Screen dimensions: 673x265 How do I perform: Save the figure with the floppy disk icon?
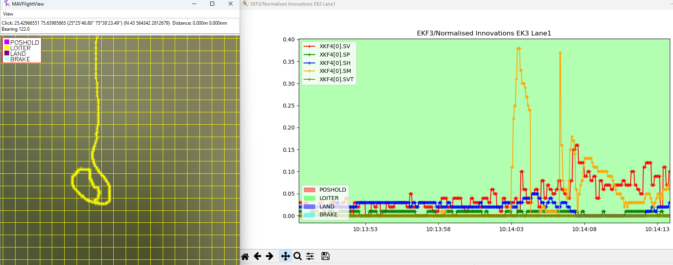coord(326,256)
